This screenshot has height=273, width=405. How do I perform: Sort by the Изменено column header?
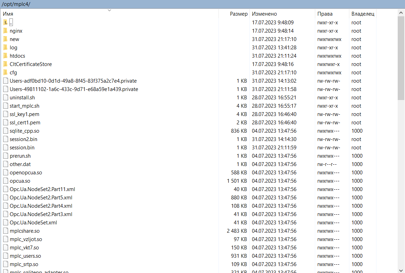(x=282, y=14)
